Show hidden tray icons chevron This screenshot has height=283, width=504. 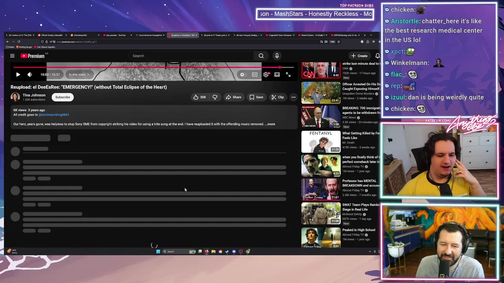(x=370, y=252)
